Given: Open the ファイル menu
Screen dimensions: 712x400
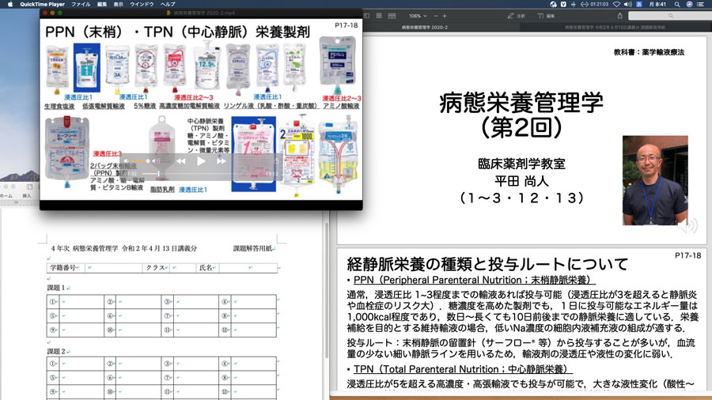Looking at the screenshot, I should click(x=81, y=4).
